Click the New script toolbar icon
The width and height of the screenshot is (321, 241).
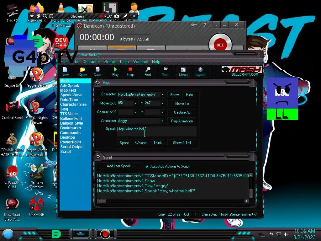(x=65, y=72)
